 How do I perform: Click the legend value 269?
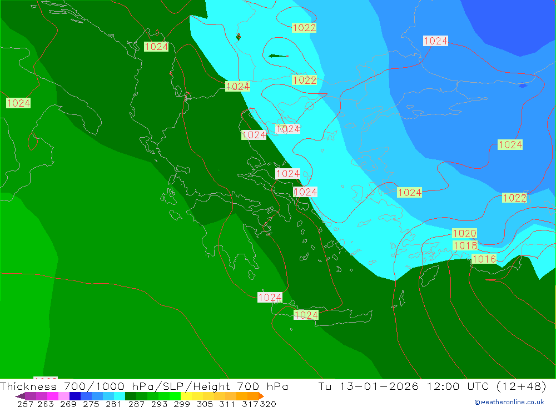[x=68, y=404]
